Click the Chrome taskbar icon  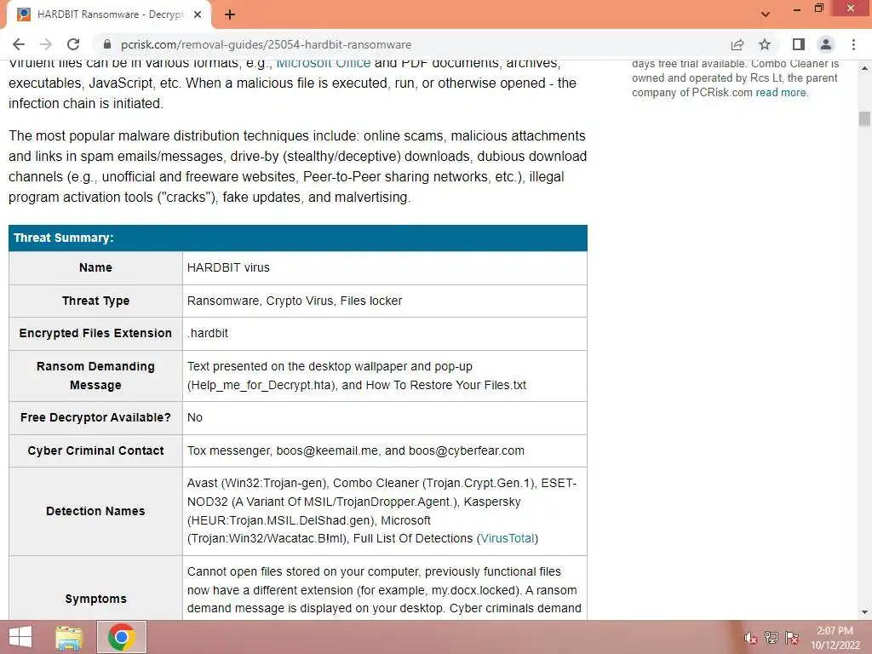122,637
